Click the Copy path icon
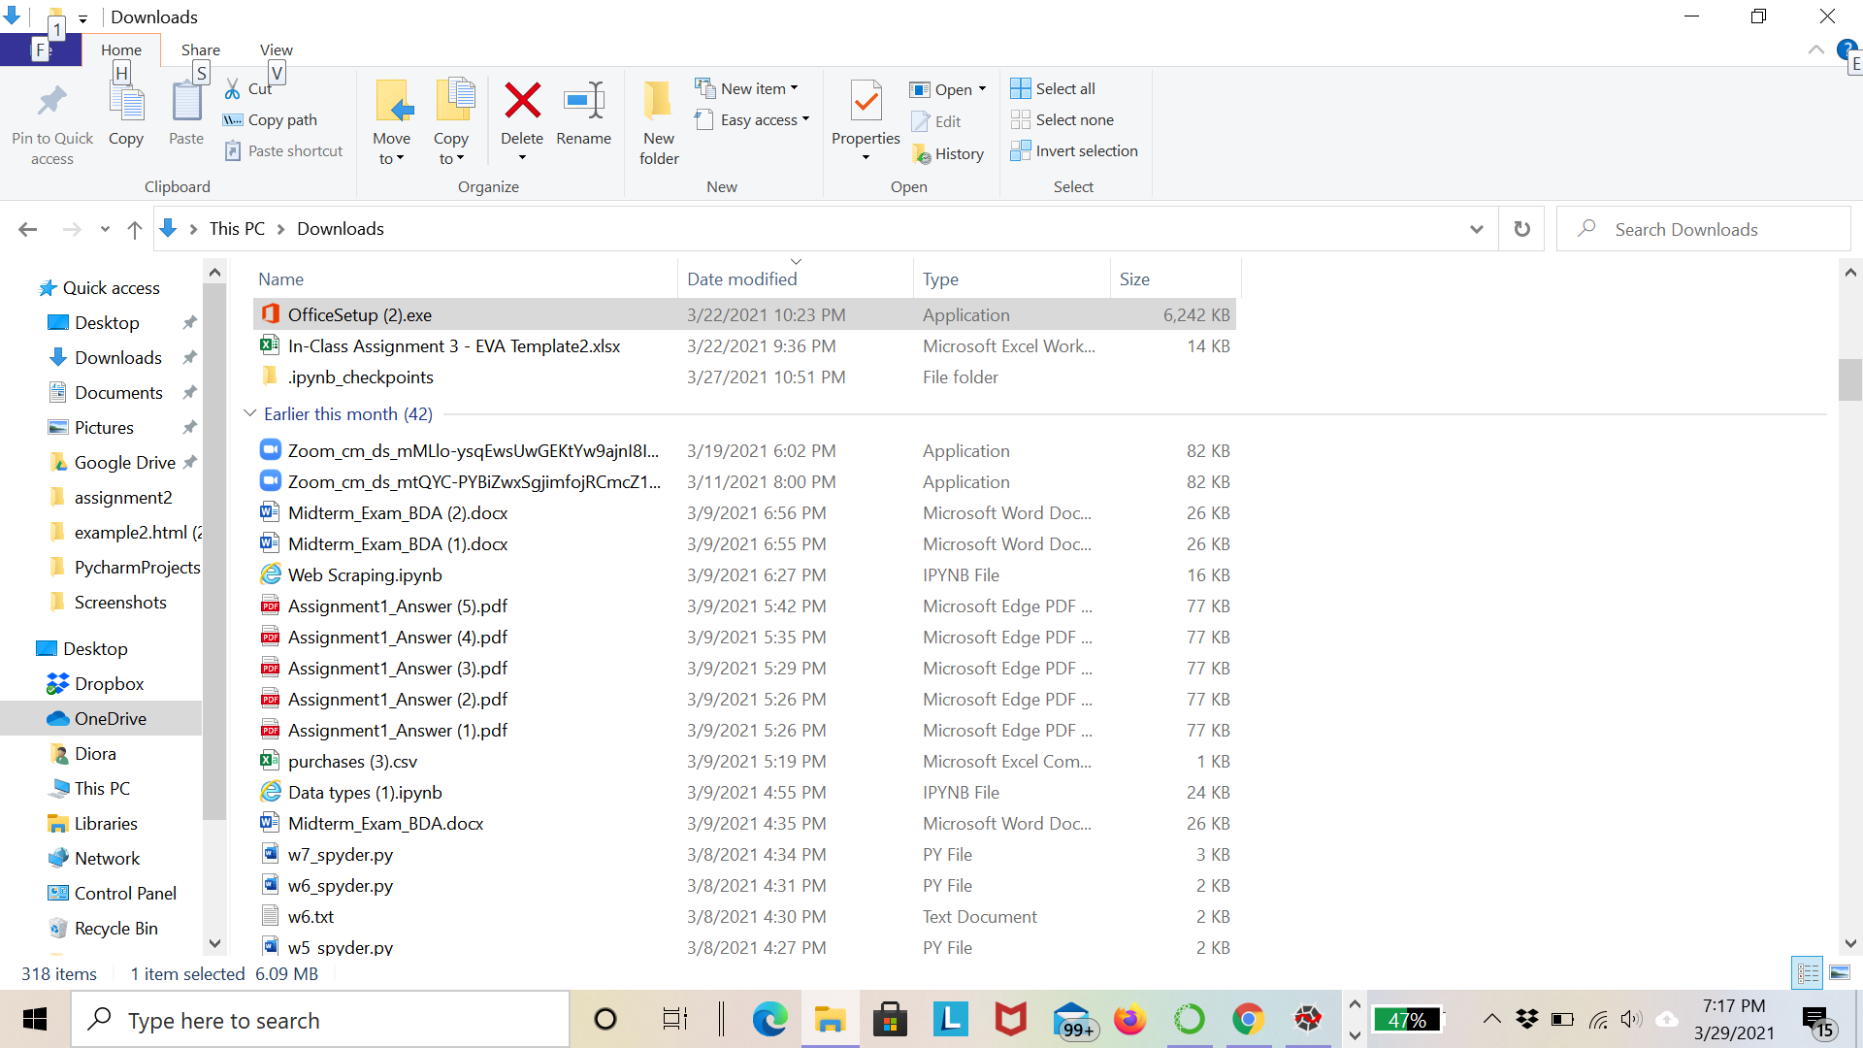The width and height of the screenshot is (1863, 1048). [x=233, y=119]
